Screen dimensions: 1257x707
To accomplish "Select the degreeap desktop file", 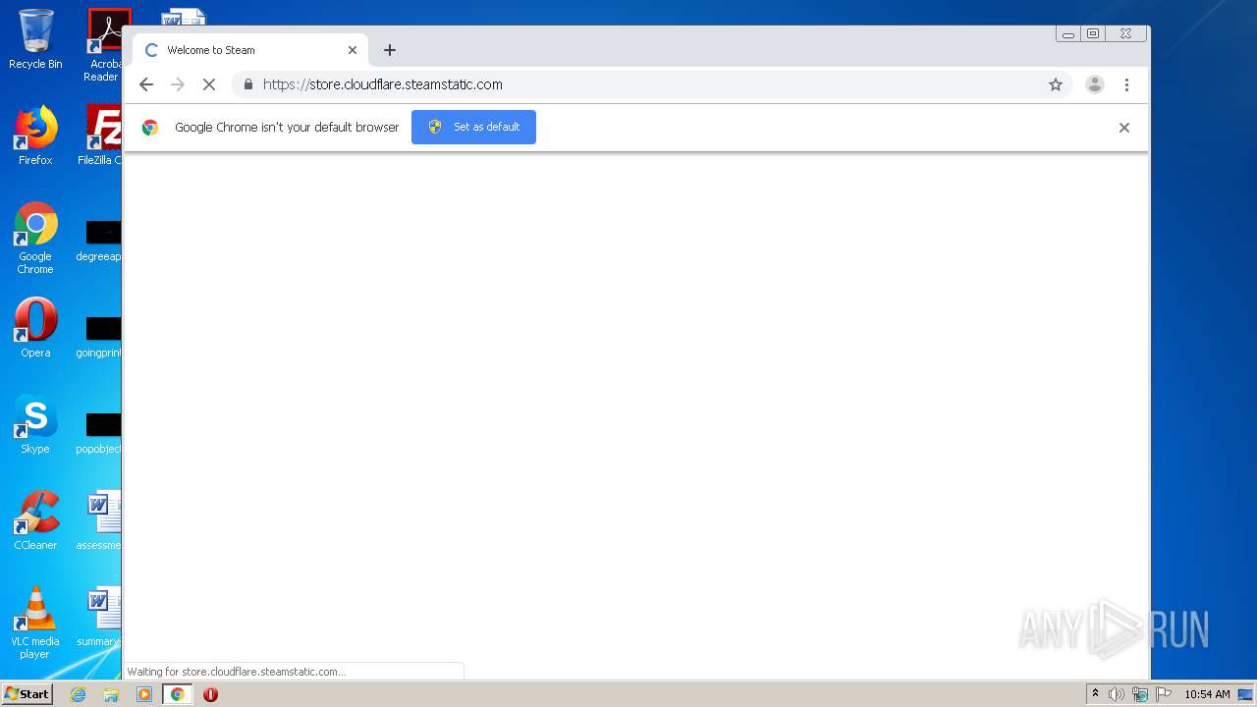I will 100,242.
